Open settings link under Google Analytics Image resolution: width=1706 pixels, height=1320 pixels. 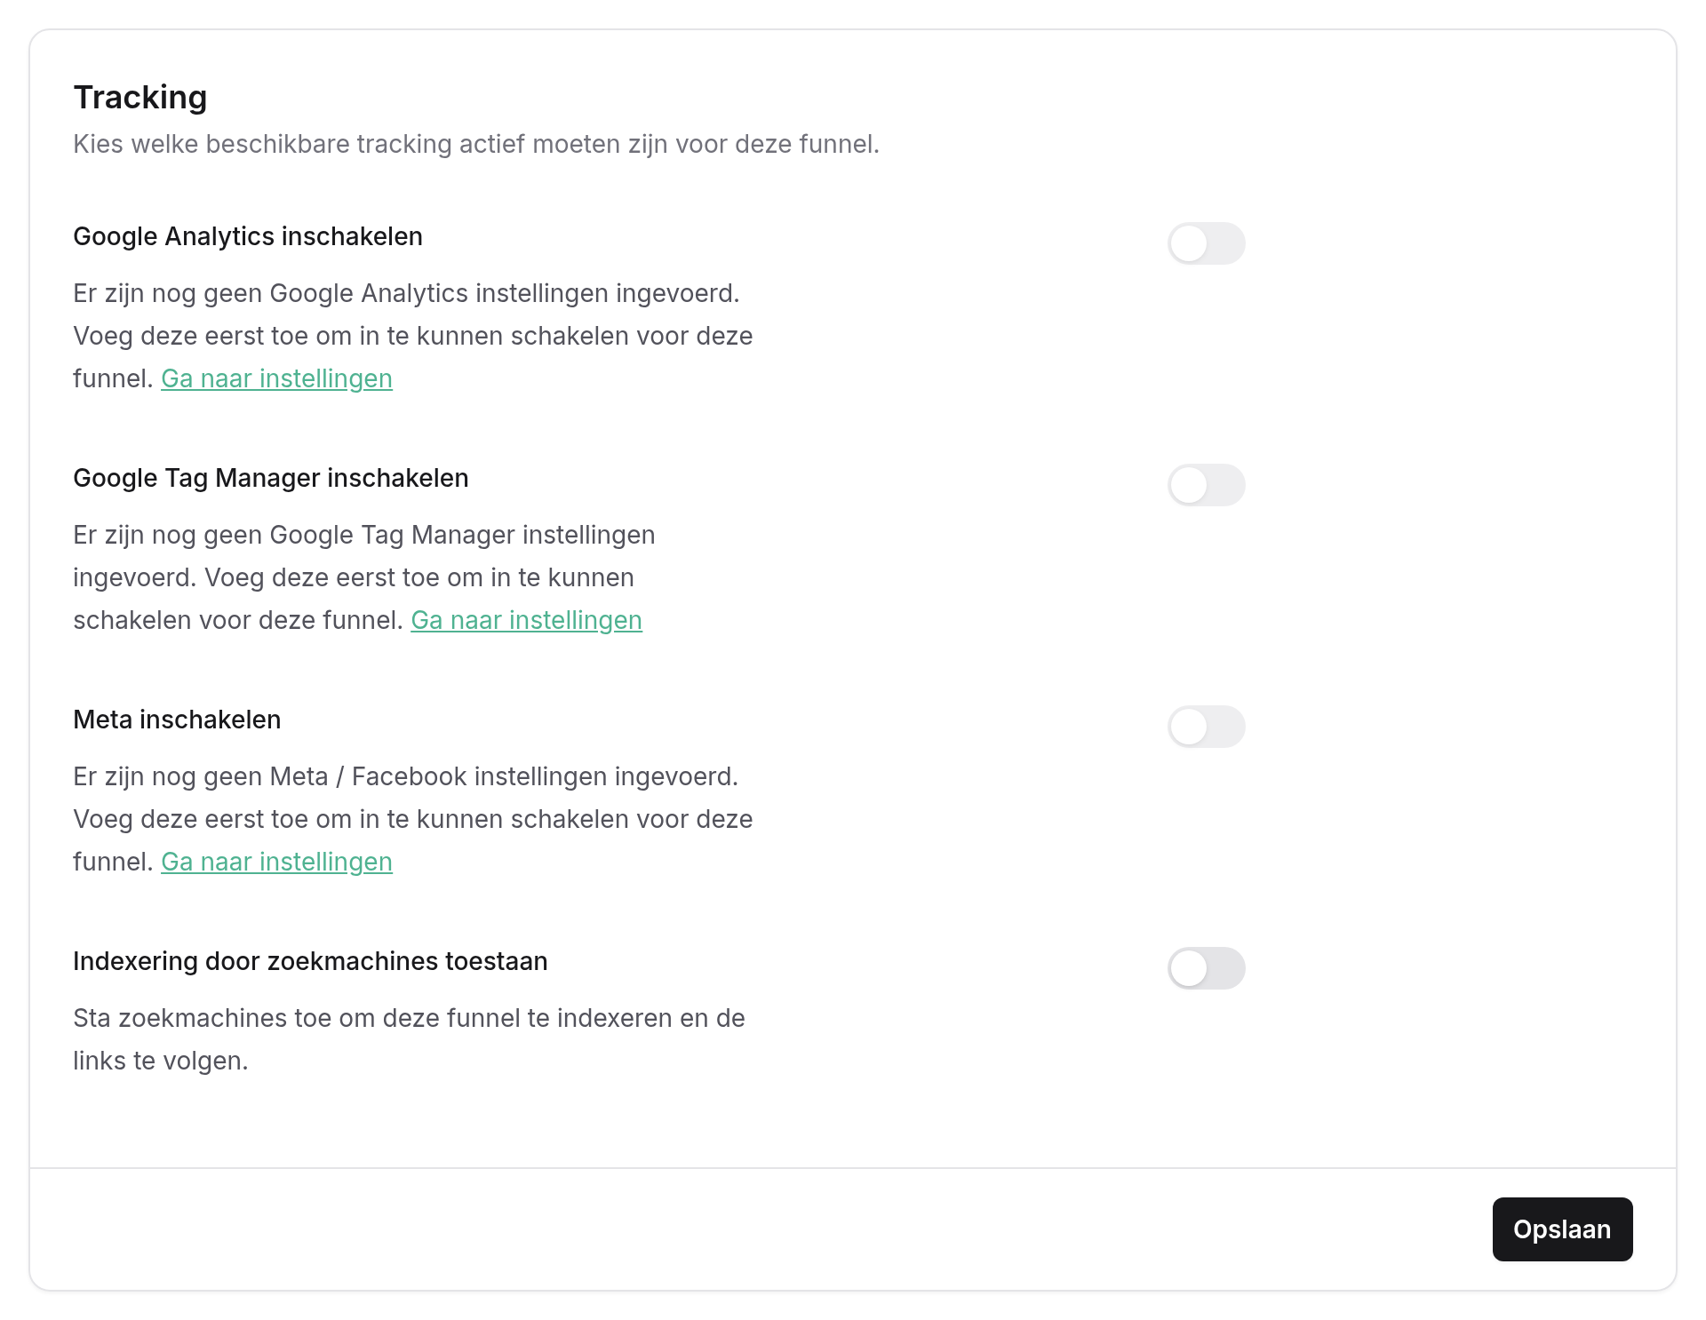276,378
